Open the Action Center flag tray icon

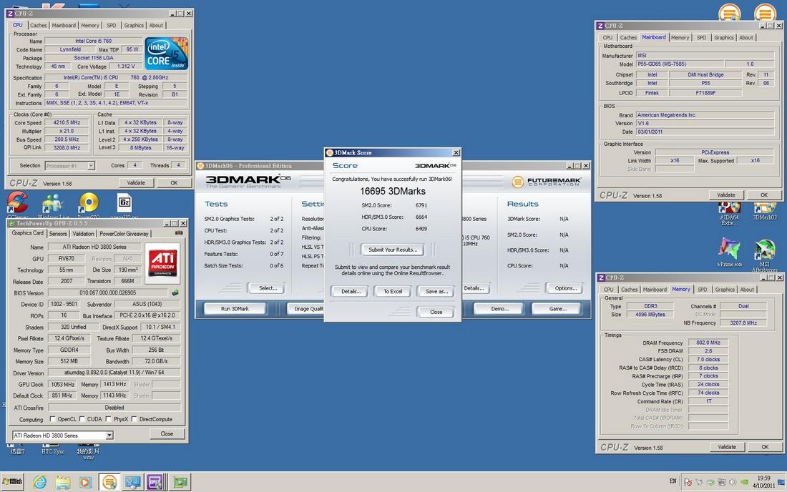pyautogui.click(x=688, y=482)
